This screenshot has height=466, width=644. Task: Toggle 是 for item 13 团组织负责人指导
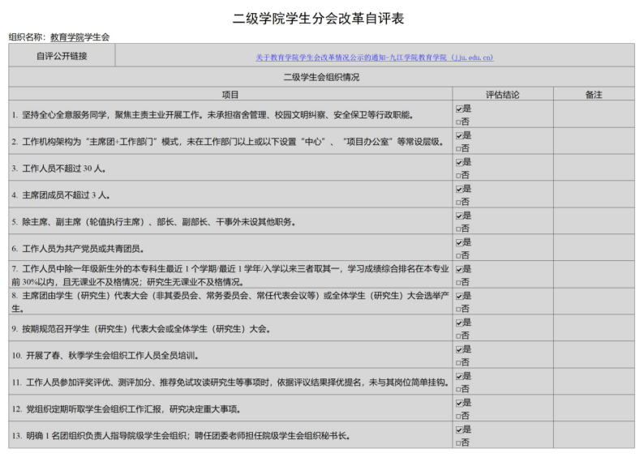pos(459,430)
